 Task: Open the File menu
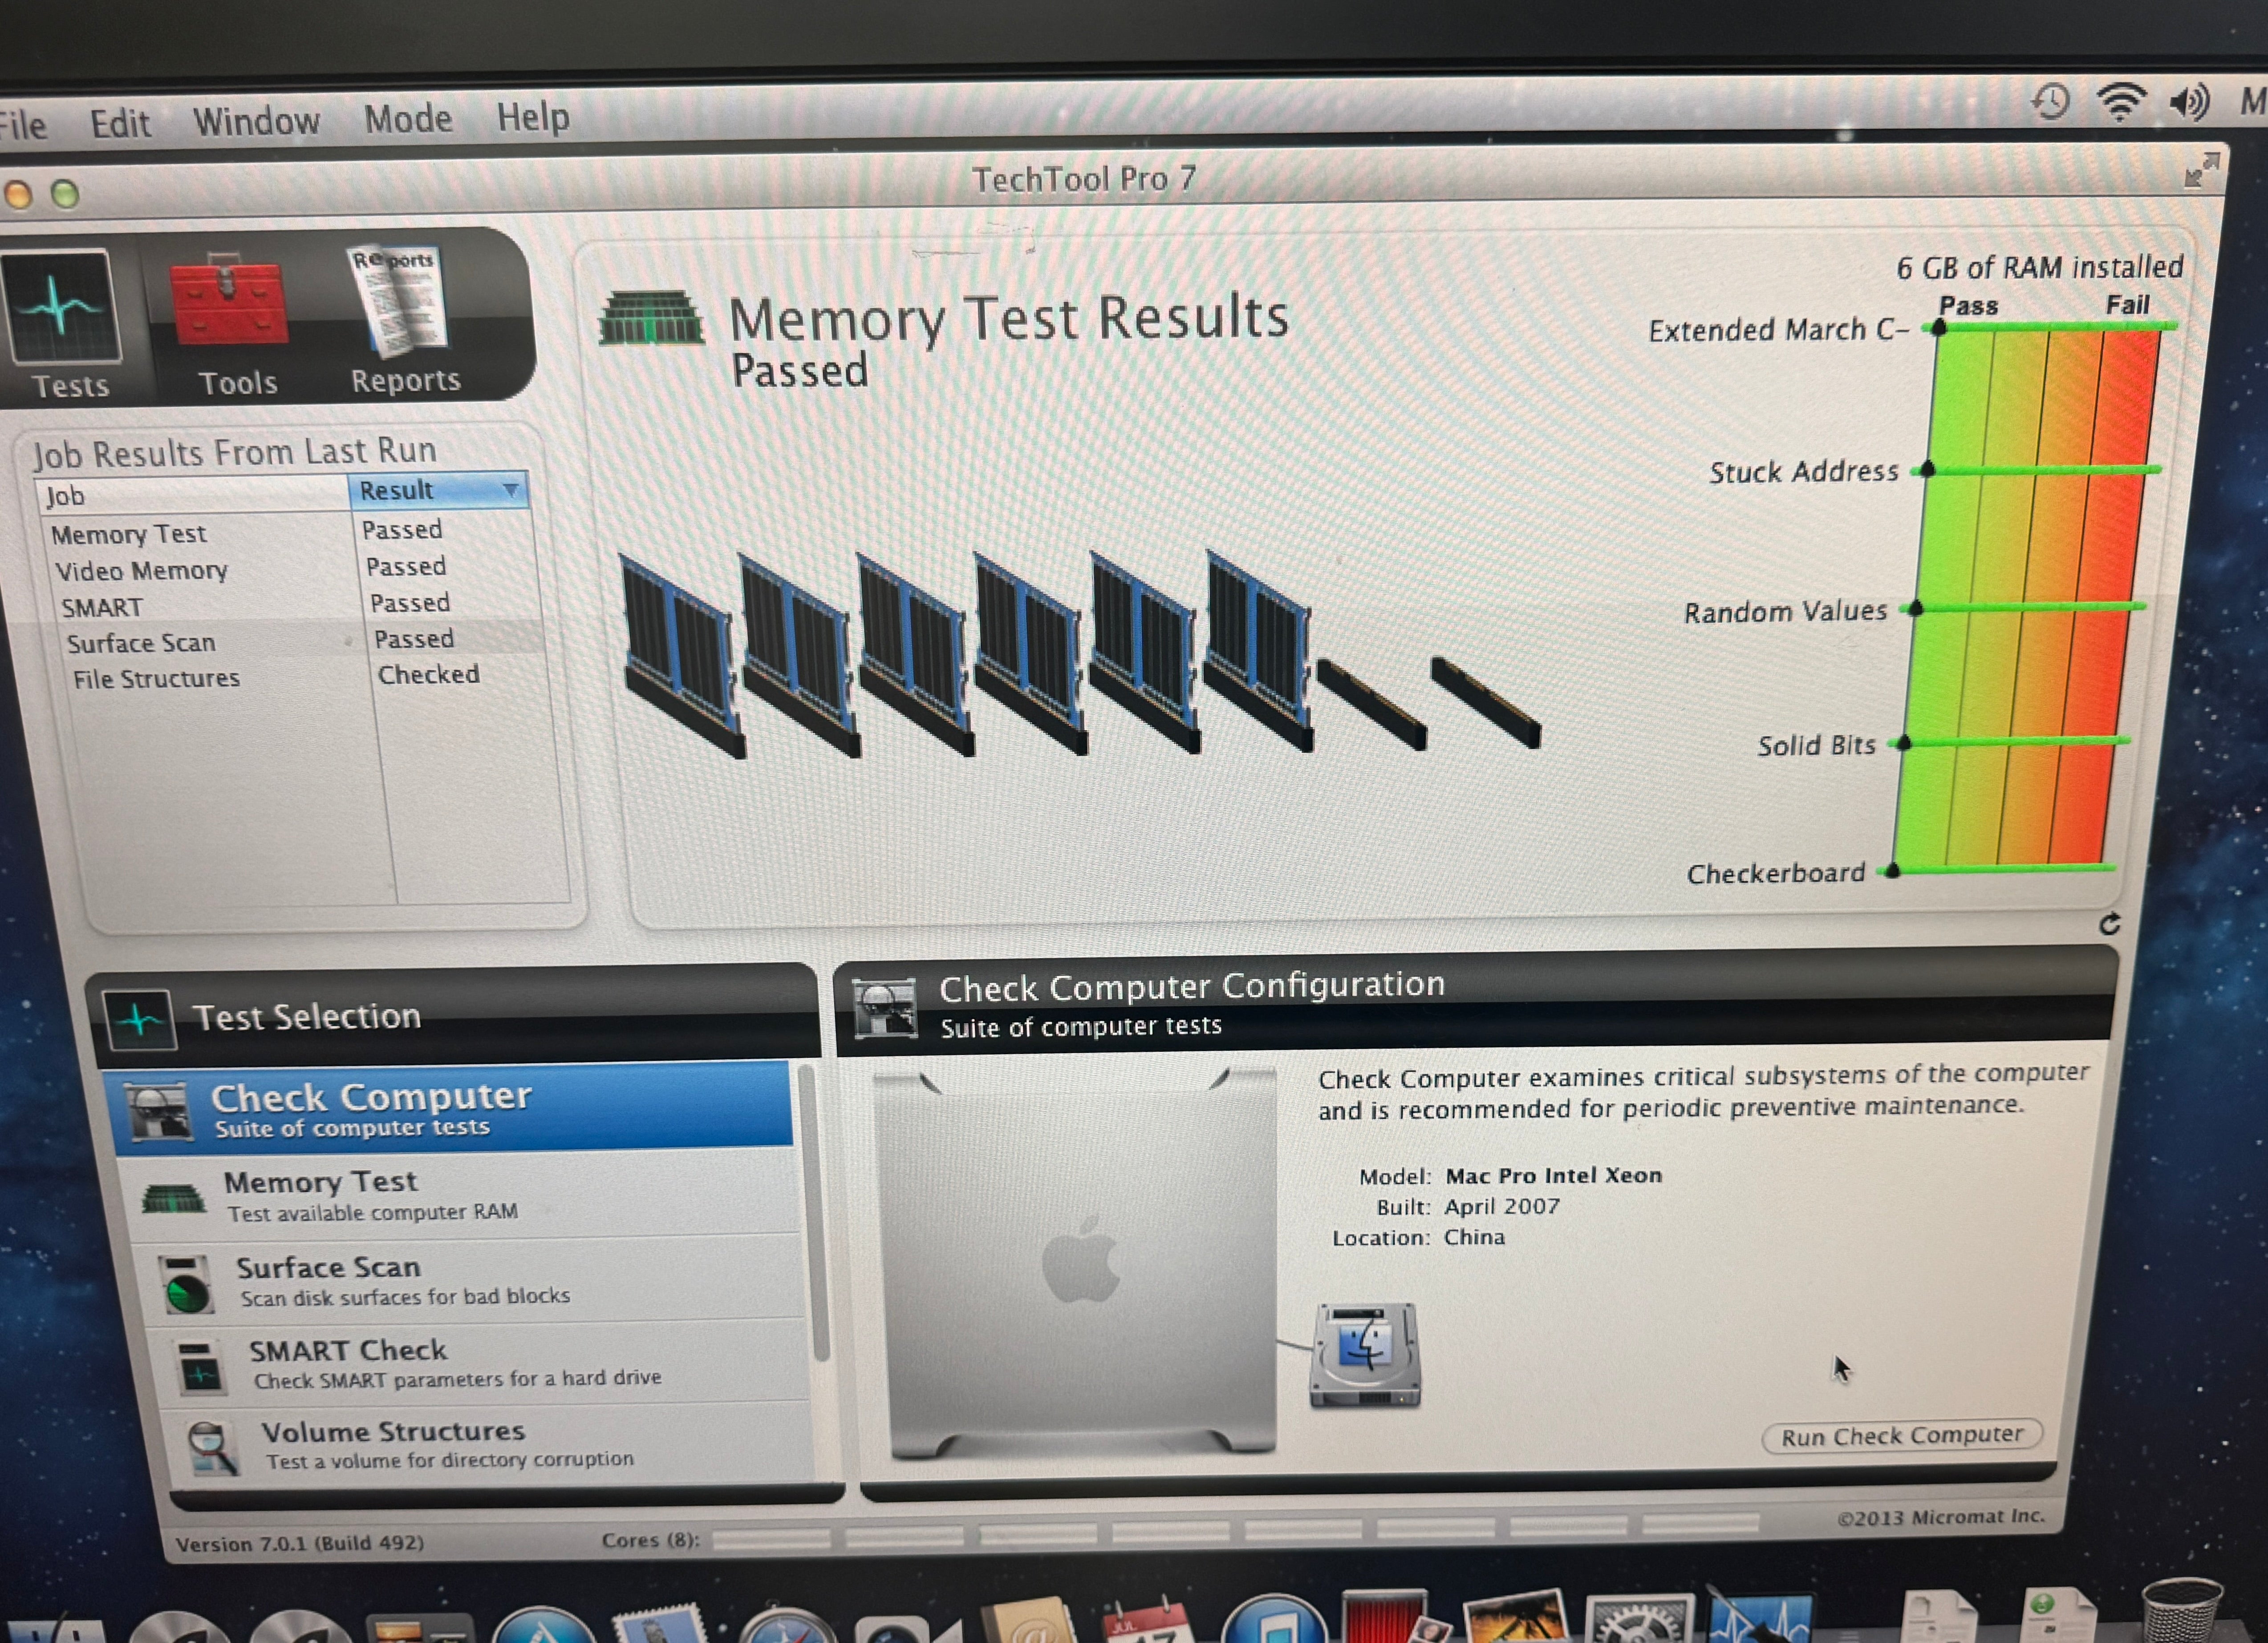click(22, 126)
